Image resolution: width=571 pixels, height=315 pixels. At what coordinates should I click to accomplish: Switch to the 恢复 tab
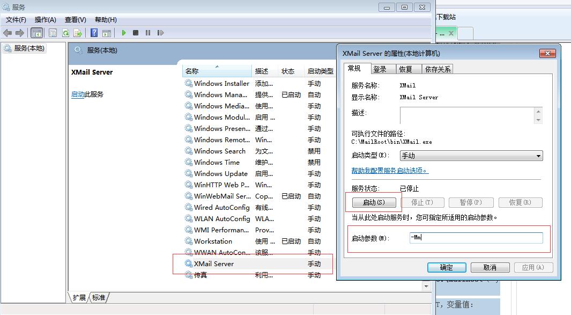[x=409, y=69]
